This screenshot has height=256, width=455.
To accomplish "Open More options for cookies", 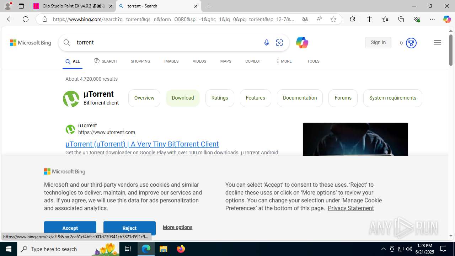I will (177, 228).
